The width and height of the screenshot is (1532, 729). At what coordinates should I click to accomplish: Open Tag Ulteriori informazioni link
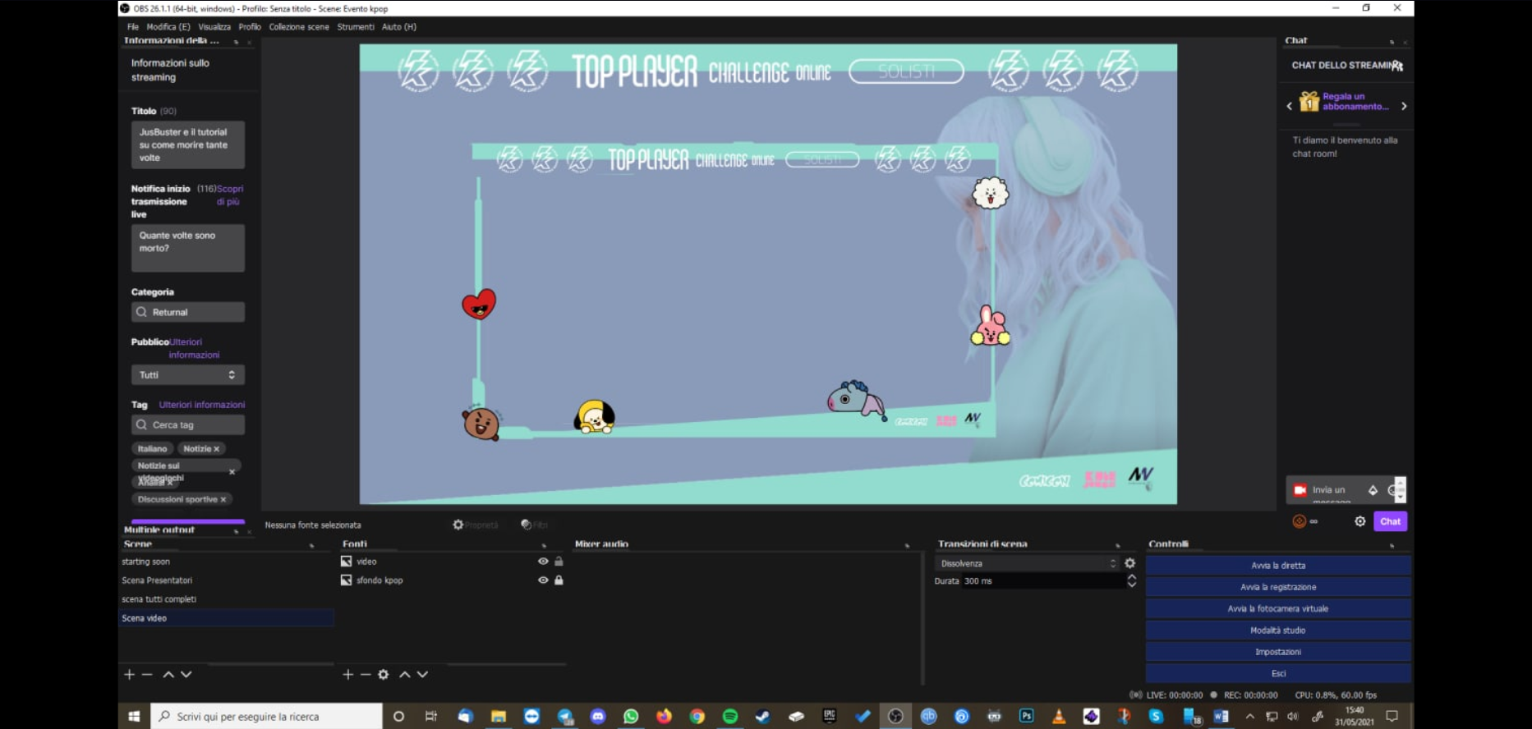[x=202, y=405]
